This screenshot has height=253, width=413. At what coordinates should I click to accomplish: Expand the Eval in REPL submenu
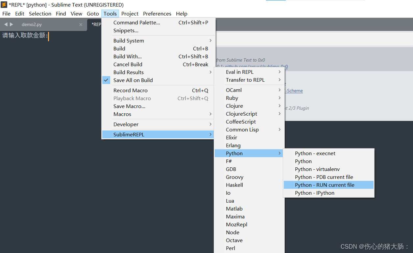point(240,72)
